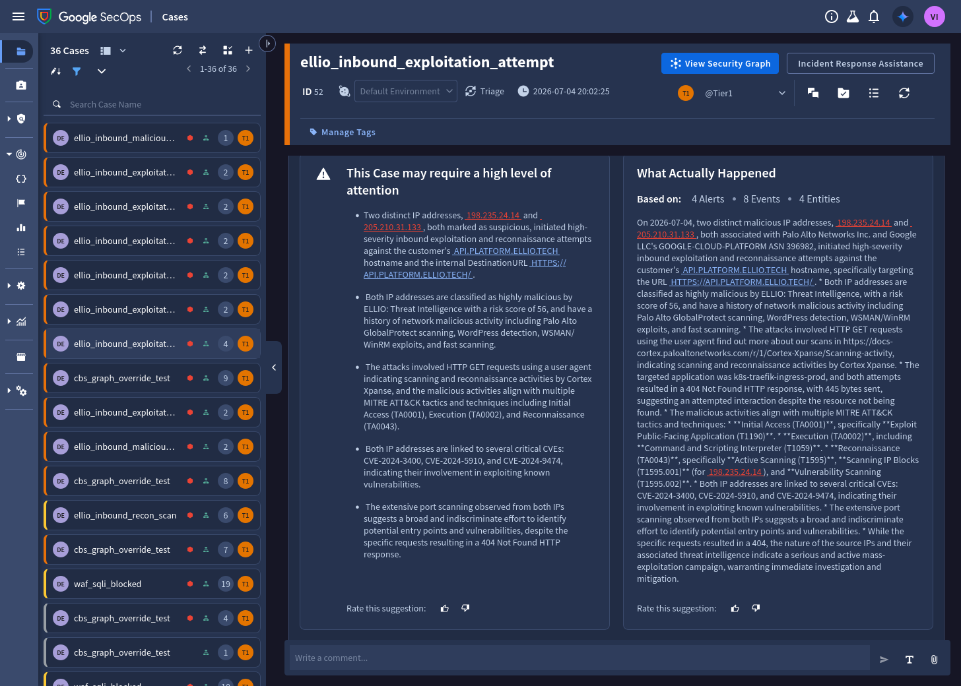Collapse the response sidebar section arrow
This screenshot has width=961, height=686.
click(x=9, y=154)
